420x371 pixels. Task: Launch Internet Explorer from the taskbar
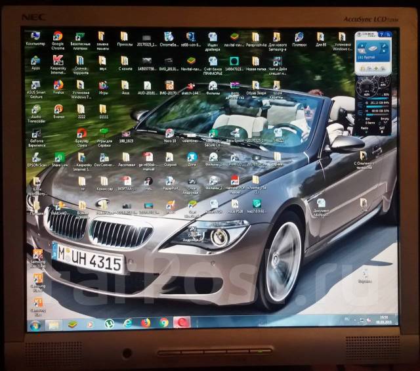tap(127, 324)
